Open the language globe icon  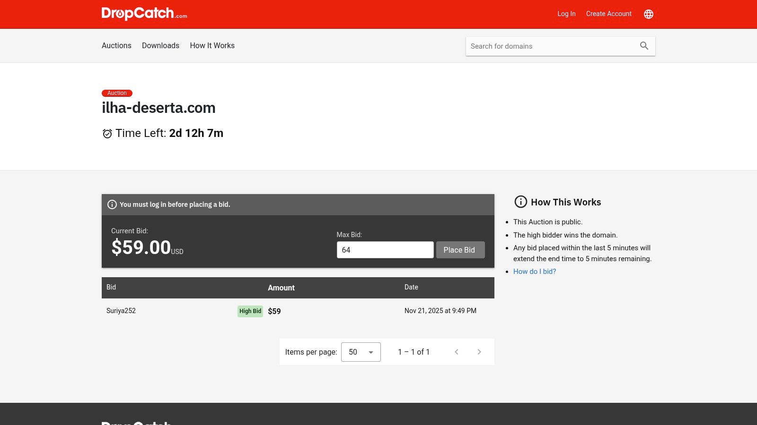click(649, 14)
